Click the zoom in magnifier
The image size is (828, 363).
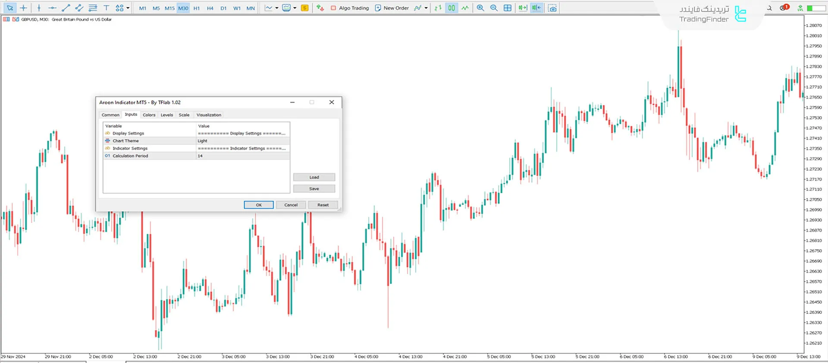480,8
